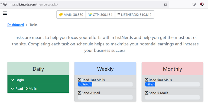The width and height of the screenshot is (208, 107).
Task: Click the hourglass beside Send 5 Mails
Action: click(x=147, y=93)
